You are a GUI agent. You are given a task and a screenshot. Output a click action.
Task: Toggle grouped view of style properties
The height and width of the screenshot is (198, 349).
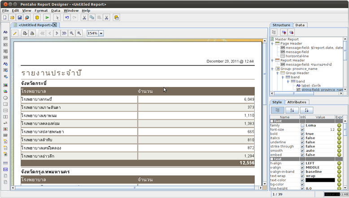[x=278, y=110]
